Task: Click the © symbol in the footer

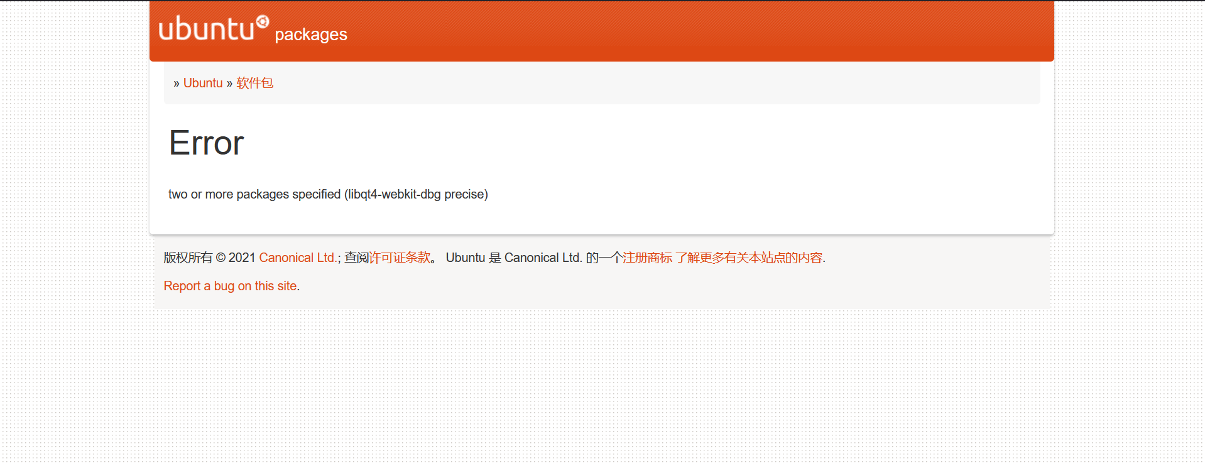Action: pos(221,258)
